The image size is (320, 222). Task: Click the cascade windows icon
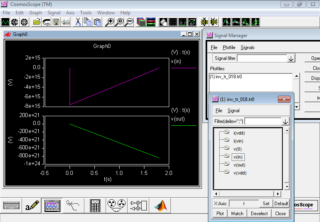(x=141, y=22)
